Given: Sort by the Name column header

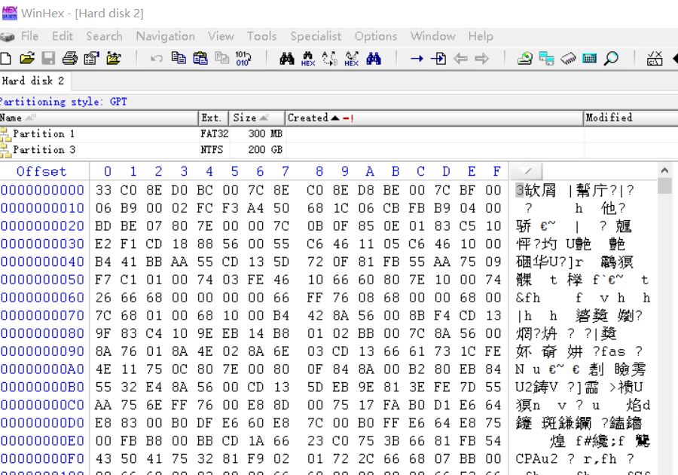Looking at the screenshot, I should coord(99,118).
